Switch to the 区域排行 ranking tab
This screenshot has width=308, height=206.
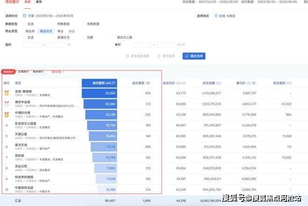pyautogui.click(x=24, y=72)
